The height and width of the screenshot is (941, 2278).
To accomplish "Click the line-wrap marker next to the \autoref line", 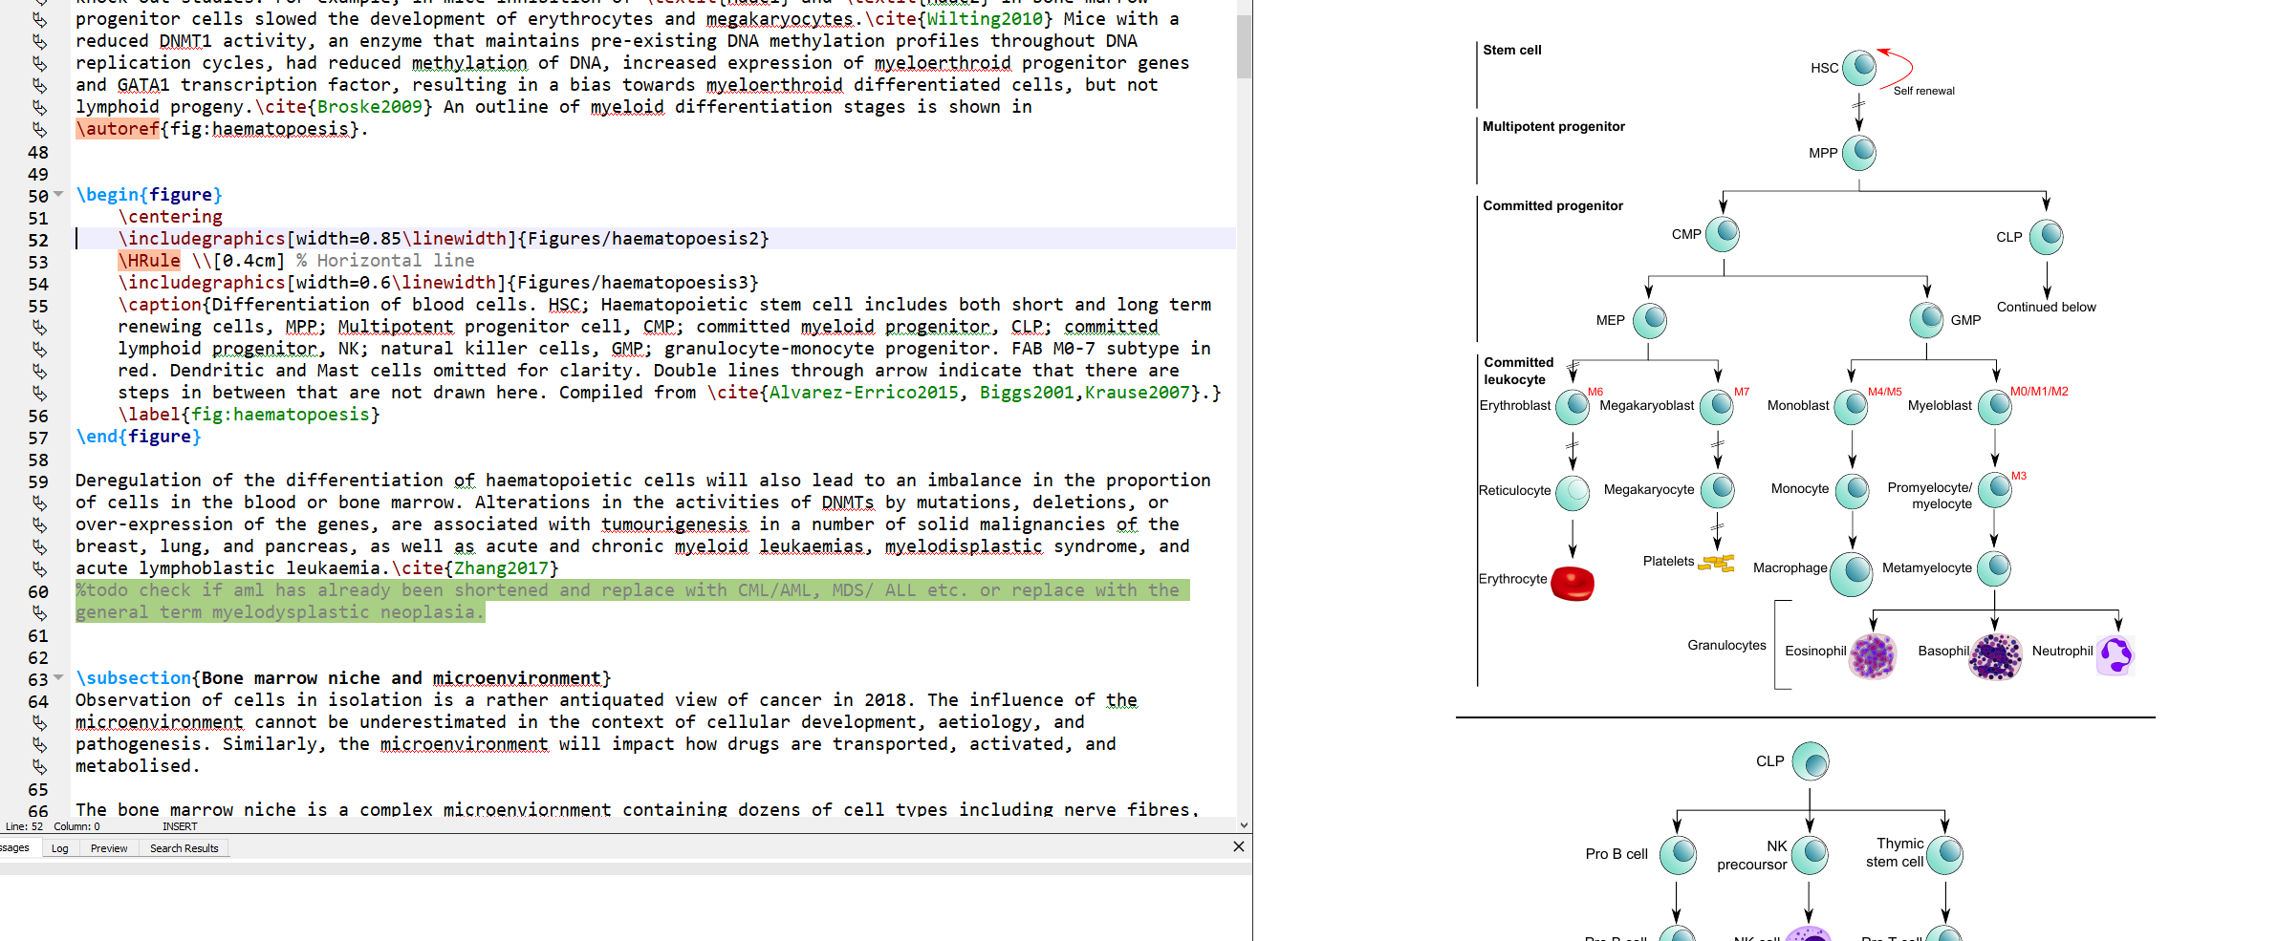I will pyautogui.click(x=38, y=128).
